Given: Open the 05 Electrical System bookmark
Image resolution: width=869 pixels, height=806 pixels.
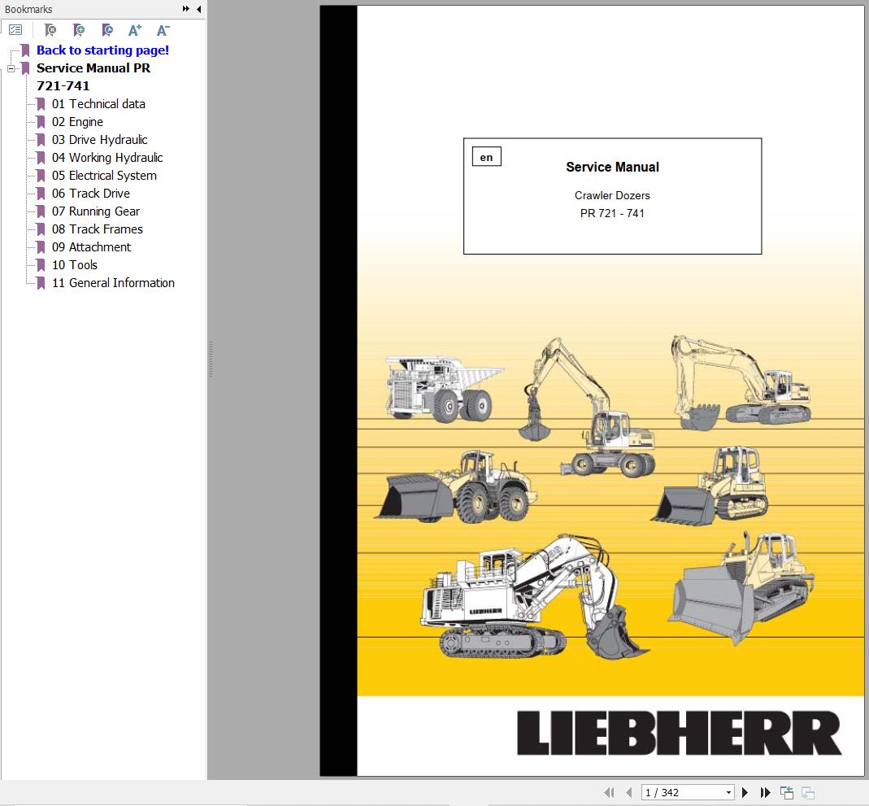Looking at the screenshot, I should click(x=104, y=175).
